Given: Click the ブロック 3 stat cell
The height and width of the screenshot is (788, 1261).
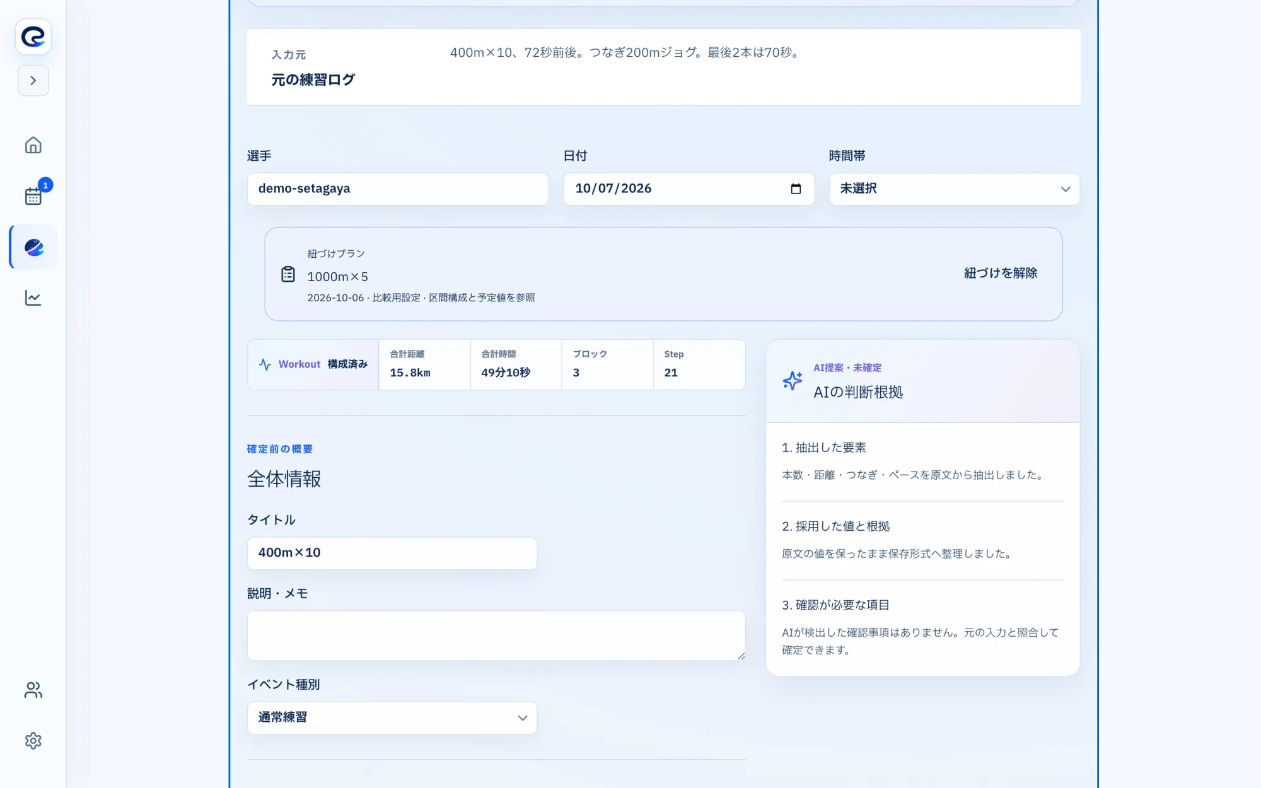Looking at the screenshot, I should click(x=607, y=364).
